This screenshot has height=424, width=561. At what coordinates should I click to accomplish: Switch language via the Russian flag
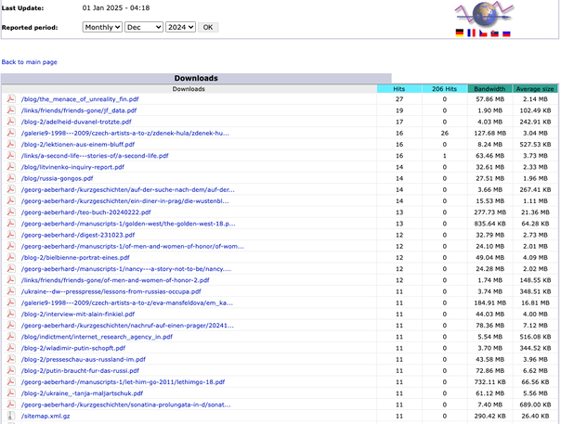pyautogui.click(x=506, y=33)
